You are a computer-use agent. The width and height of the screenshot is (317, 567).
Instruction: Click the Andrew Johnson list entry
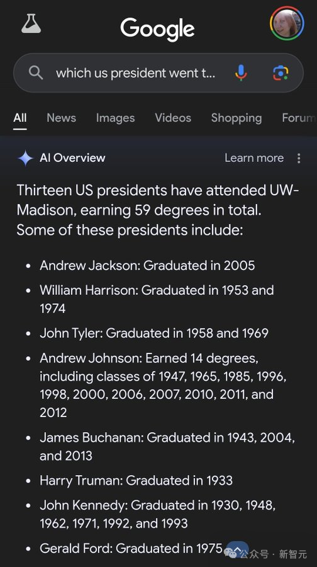[x=163, y=385]
